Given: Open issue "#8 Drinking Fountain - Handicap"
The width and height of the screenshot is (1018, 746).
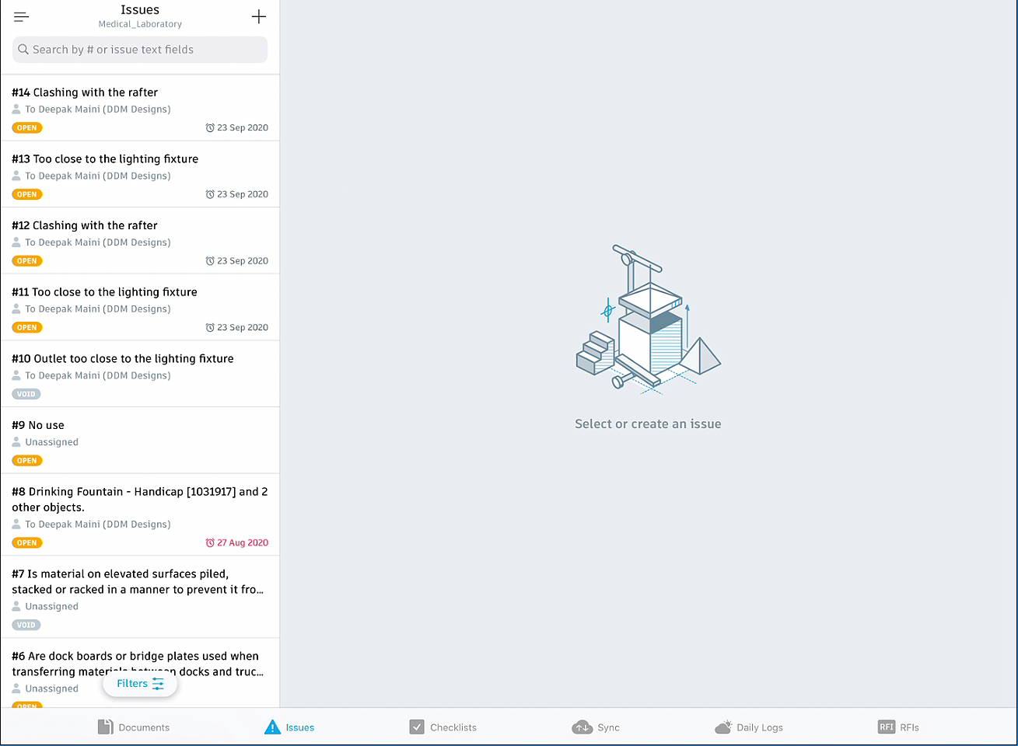Looking at the screenshot, I should 140,515.
